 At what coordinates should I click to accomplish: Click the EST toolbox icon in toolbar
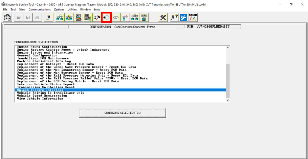(x=8, y=18)
